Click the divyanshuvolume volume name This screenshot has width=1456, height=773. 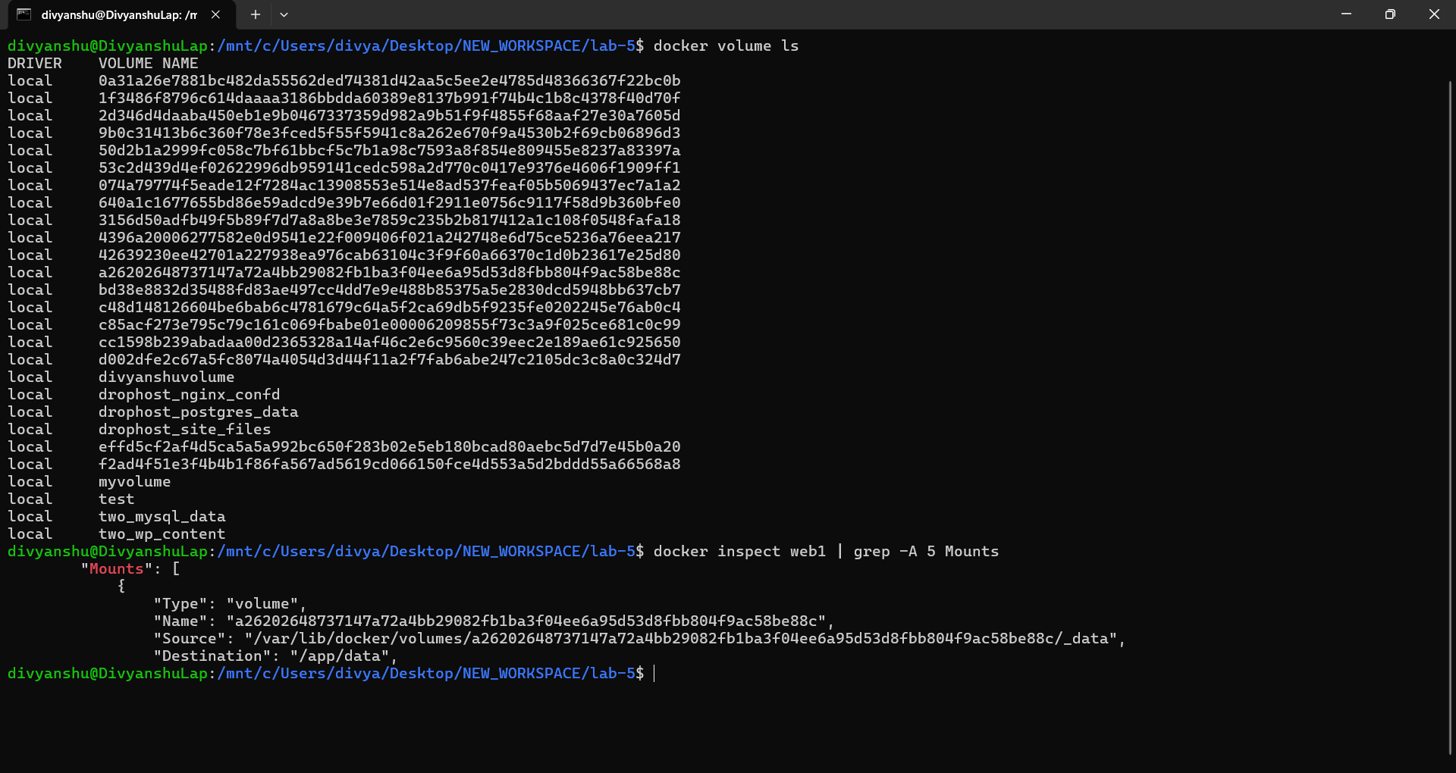(x=166, y=377)
